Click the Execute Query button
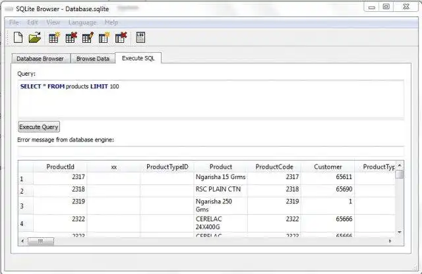Screen dimensions: 422x274 tap(39, 127)
